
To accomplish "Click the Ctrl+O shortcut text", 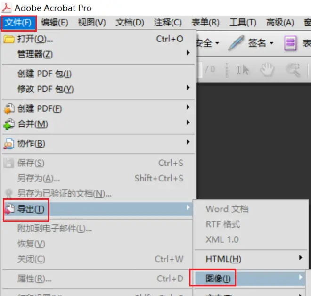I will pos(170,39).
